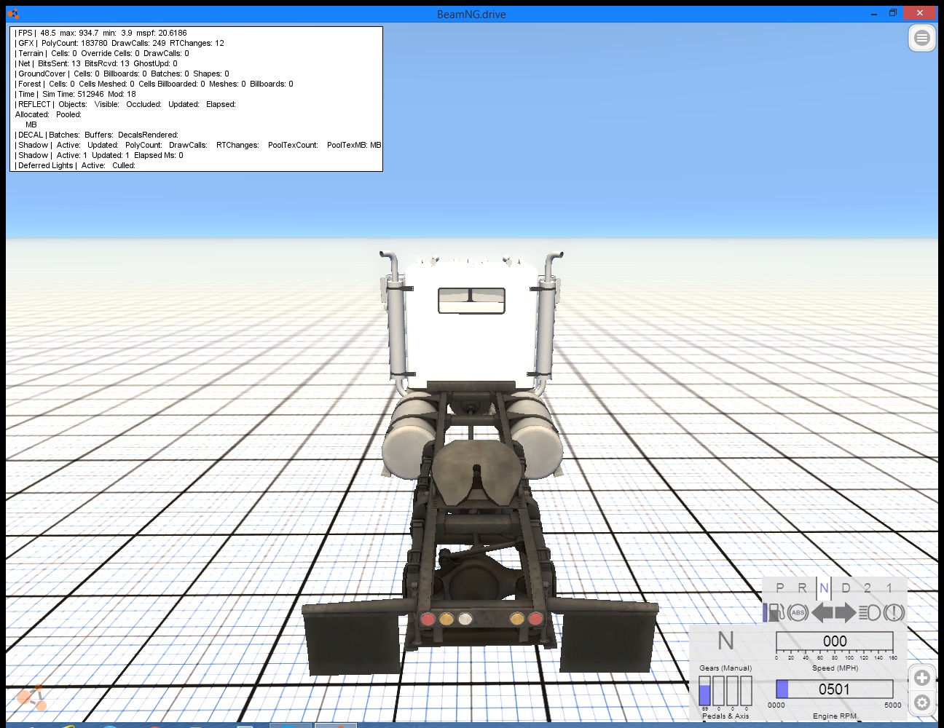Click the fourth pedal axis bar
The image size is (944, 728).
pyautogui.click(x=746, y=691)
